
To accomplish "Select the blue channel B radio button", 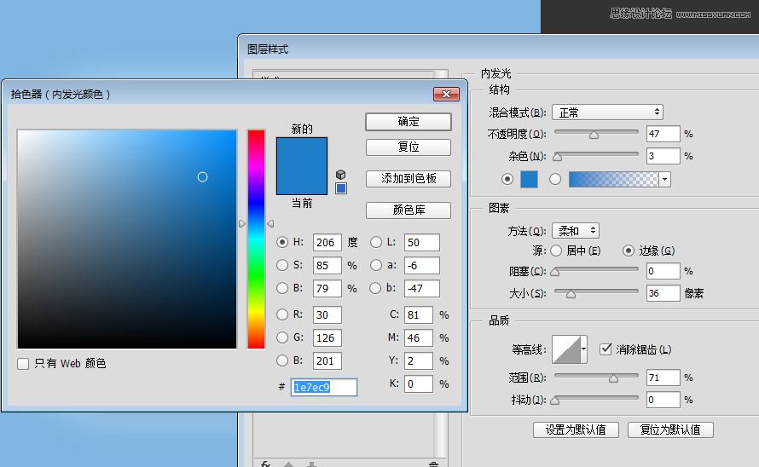I will coord(282,360).
